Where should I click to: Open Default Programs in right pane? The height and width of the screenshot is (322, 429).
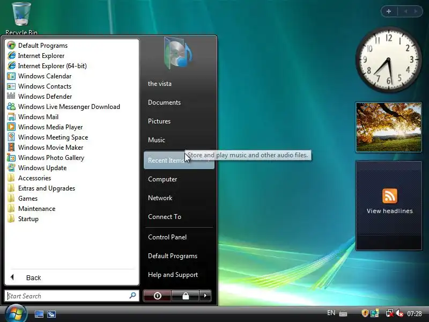pyautogui.click(x=179, y=256)
